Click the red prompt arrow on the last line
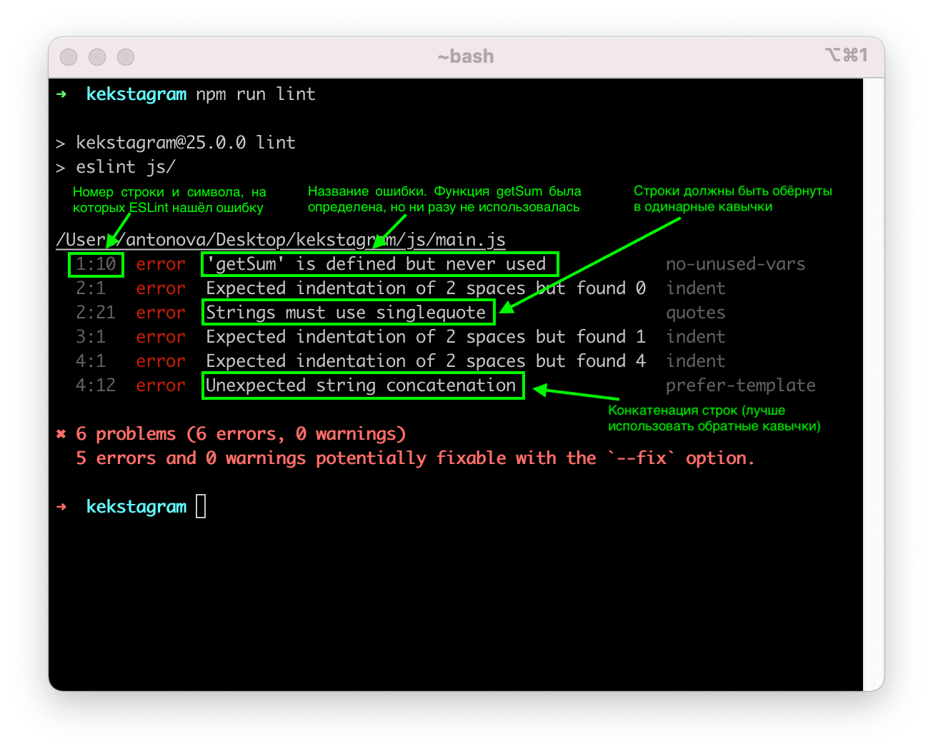933x751 pixels. [x=61, y=507]
